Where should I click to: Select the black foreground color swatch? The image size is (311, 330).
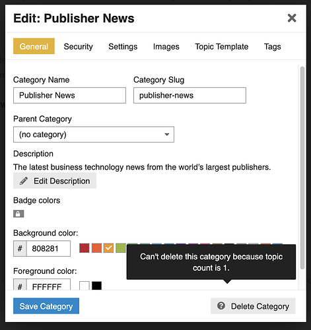tap(96, 286)
